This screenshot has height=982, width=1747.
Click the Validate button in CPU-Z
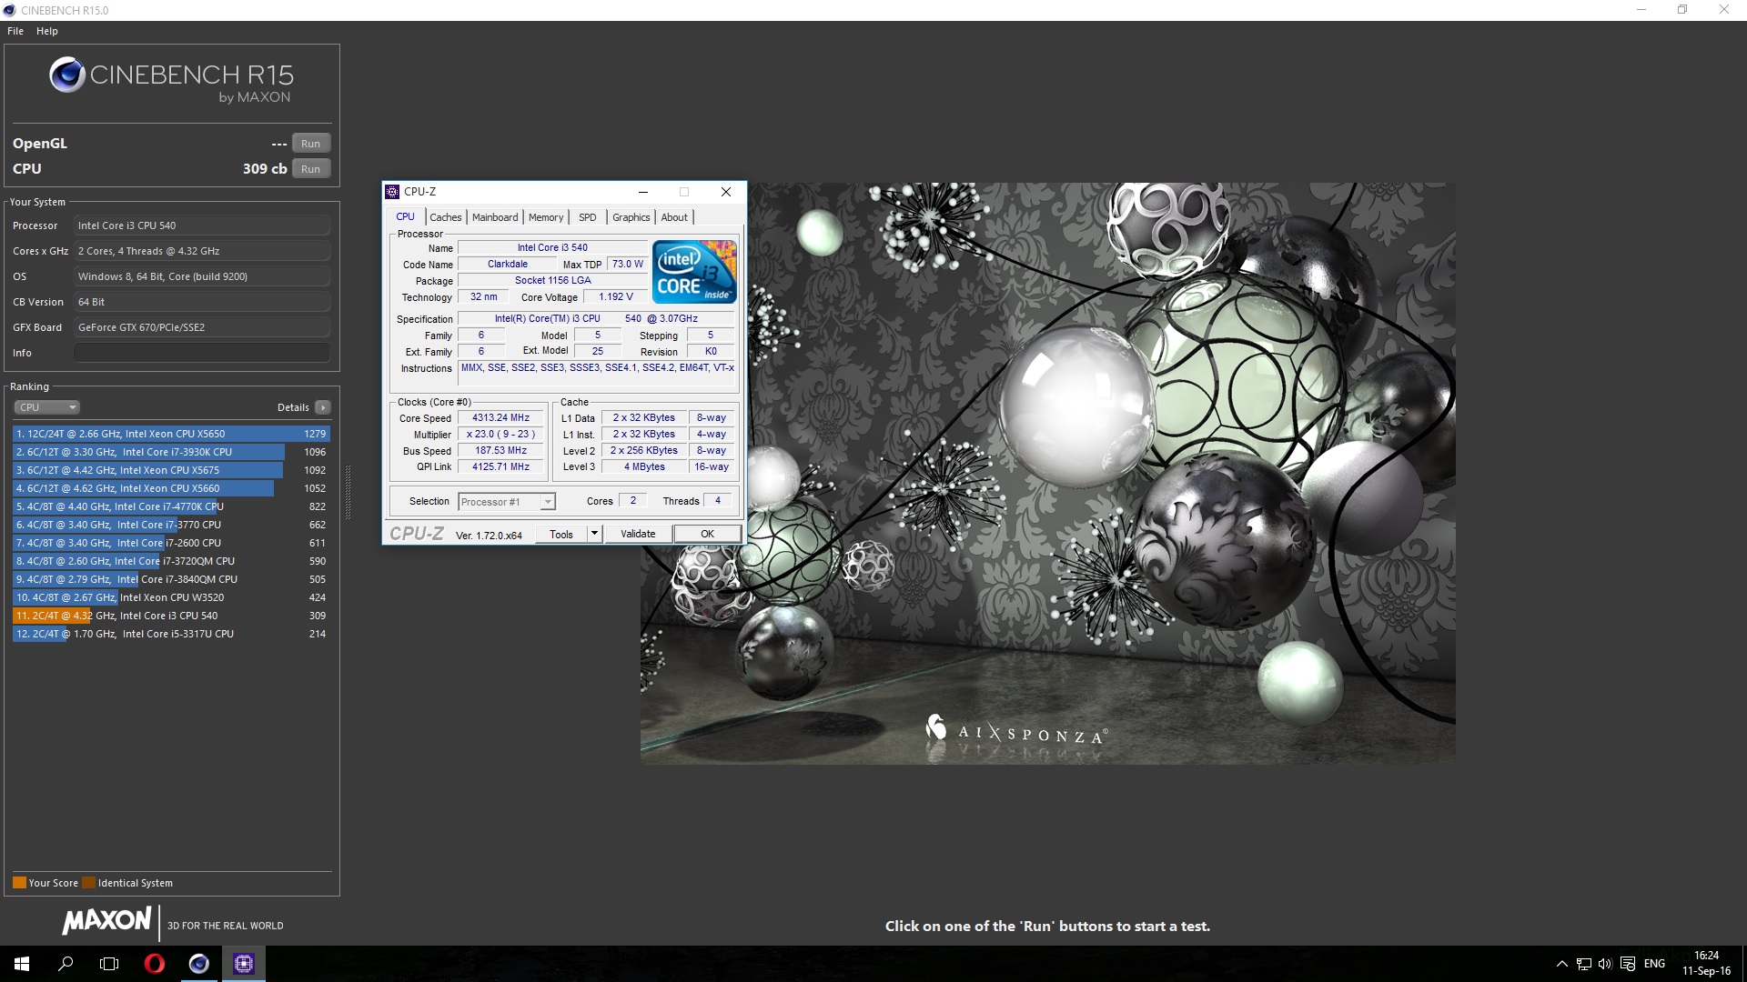tap(638, 533)
